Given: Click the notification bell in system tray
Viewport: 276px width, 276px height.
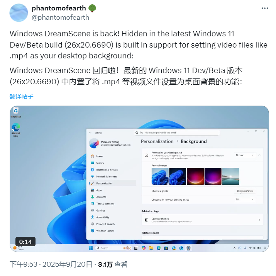Looking at the screenshot, I should 265,248.
